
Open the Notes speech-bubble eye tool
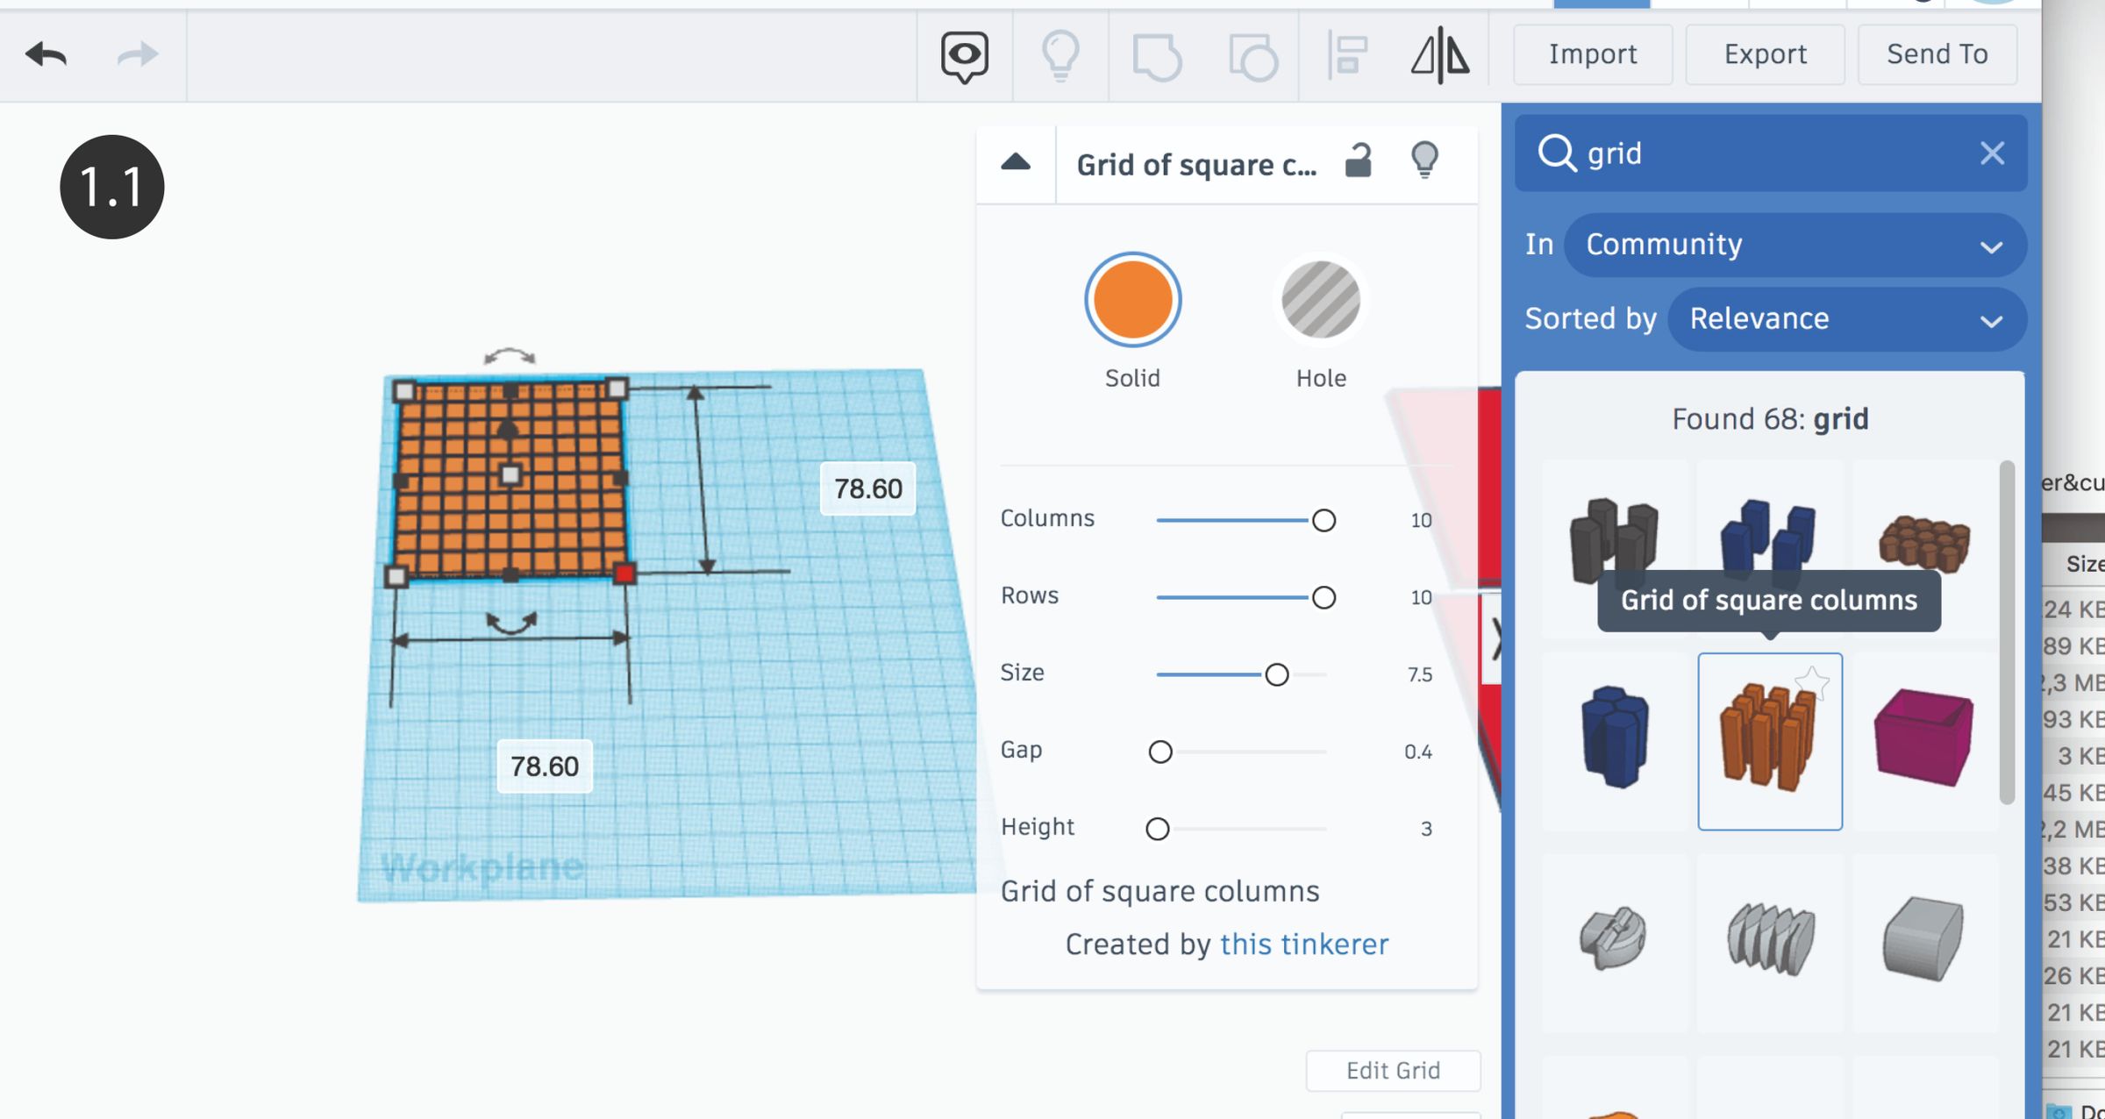point(965,56)
